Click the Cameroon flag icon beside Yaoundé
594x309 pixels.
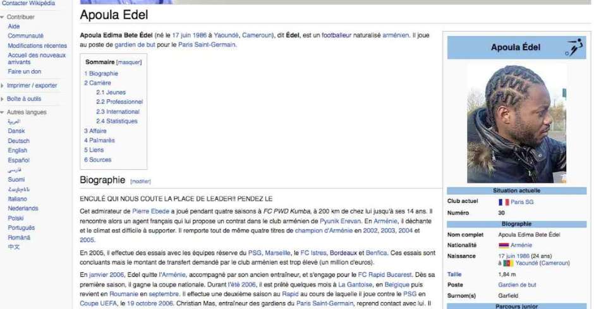tap(508, 263)
